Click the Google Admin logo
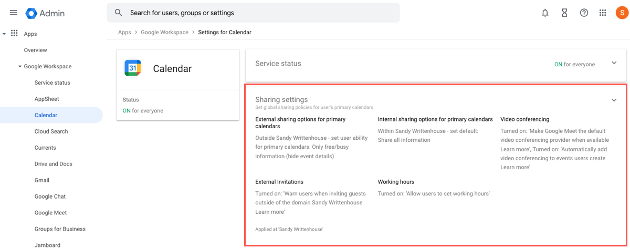This screenshot has height=248, width=630. coord(46,13)
